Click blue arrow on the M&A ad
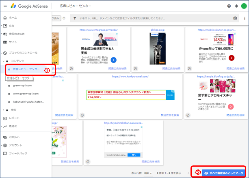Screen dimensions: 249x178 click(x=114, y=60)
